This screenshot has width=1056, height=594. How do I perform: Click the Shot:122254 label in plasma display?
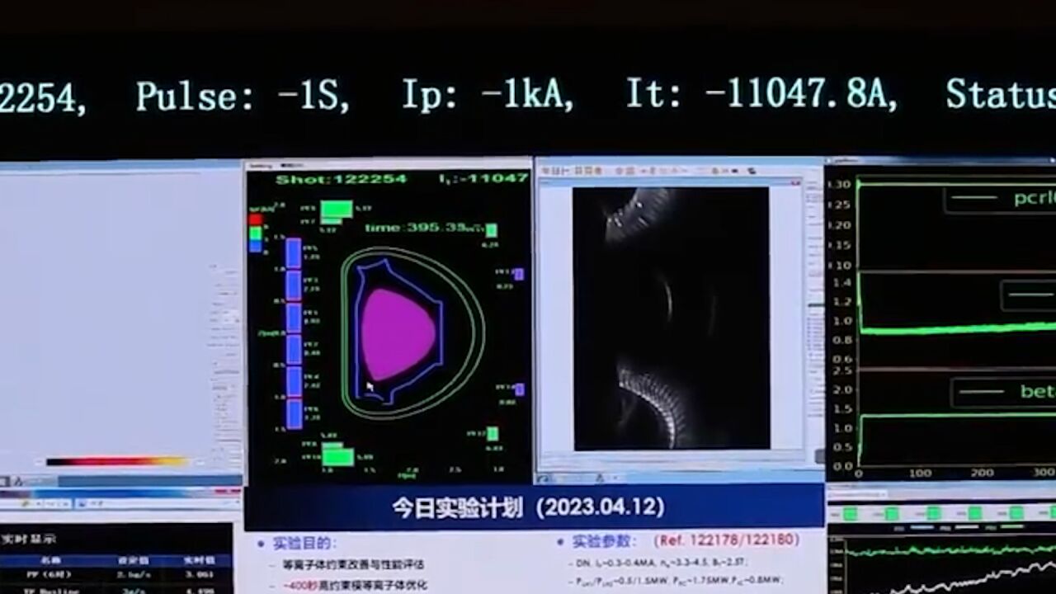pyautogui.click(x=341, y=179)
